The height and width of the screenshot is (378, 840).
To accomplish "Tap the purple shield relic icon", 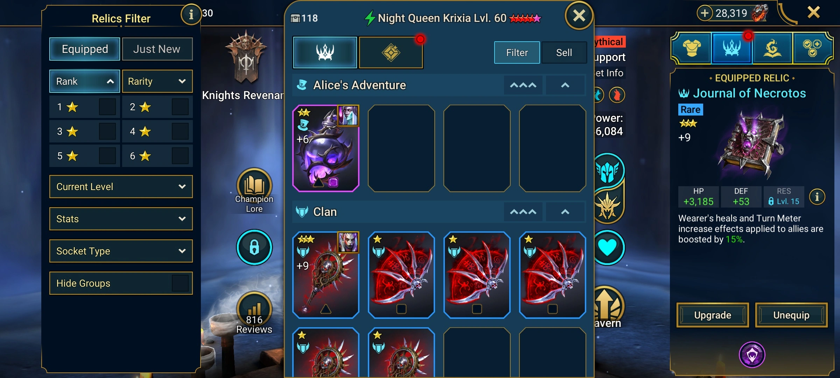I will coord(752,355).
